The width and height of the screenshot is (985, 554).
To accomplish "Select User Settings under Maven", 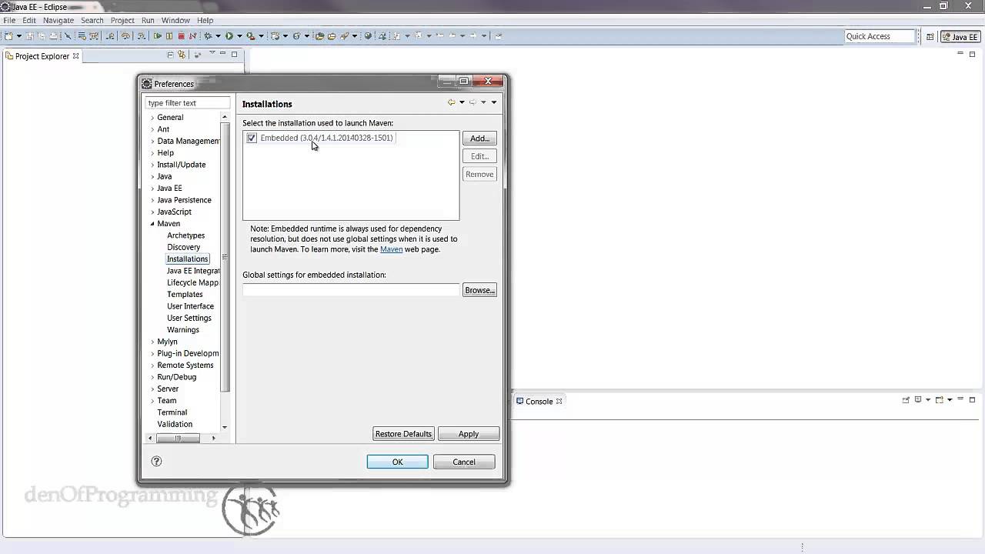I will click(x=189, y=318).
